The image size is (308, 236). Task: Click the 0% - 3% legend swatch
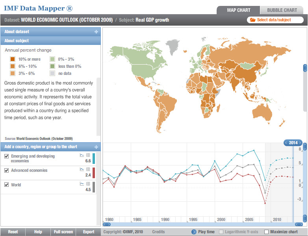point(52,59)
